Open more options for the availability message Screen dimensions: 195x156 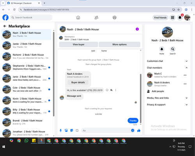click(115, 90)
